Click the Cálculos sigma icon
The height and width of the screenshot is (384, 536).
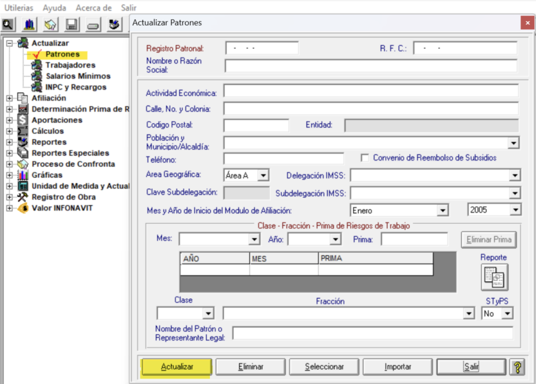coord(23,131)
